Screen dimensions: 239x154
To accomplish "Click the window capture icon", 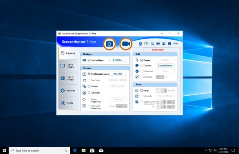I will click(x=84, y=86).
